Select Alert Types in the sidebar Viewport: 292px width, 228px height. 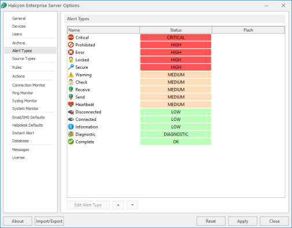click(x=31, y=50)
